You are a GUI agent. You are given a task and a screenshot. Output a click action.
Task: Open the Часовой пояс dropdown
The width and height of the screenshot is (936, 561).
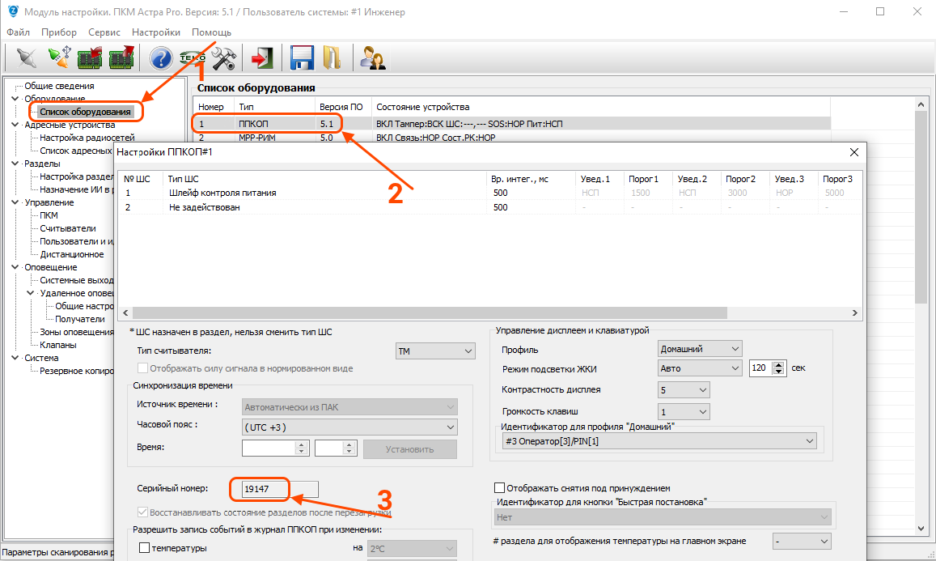click(349, 427)
